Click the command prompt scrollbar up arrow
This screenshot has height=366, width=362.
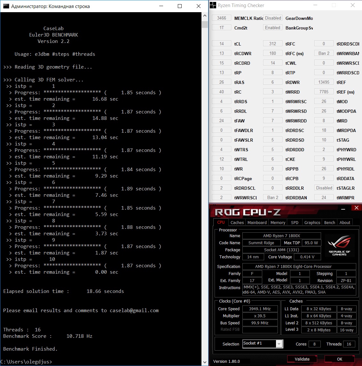coord(205,16)
